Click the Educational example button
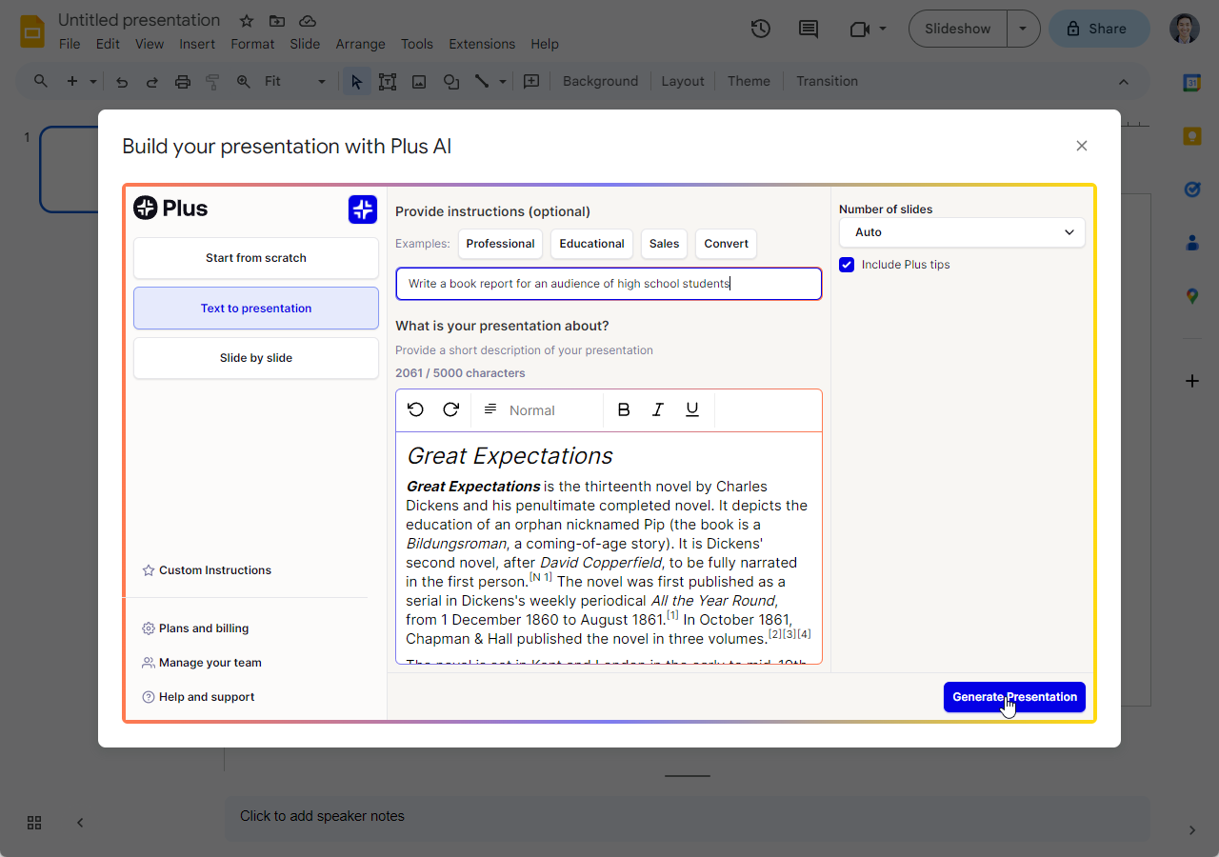 (x=591, y=244)
